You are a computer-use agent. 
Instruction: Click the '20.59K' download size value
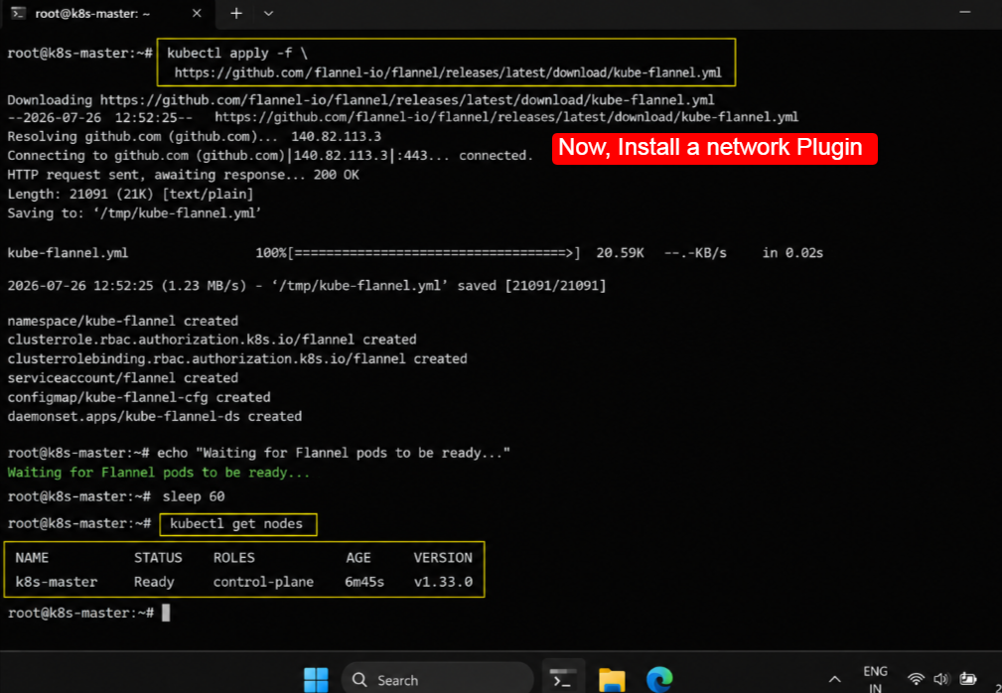point(620,253)
